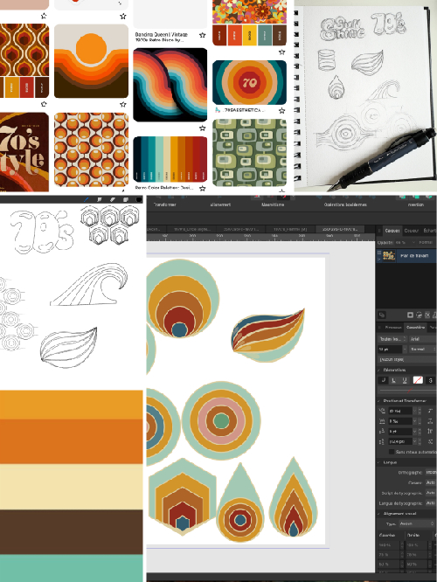Open the alignment Type dropdown
The image size is (437, 582).
pyautogui.click(x=417, y=523)
